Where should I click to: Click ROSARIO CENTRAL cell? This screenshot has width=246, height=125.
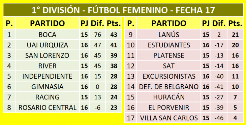[x=48, y=108]
